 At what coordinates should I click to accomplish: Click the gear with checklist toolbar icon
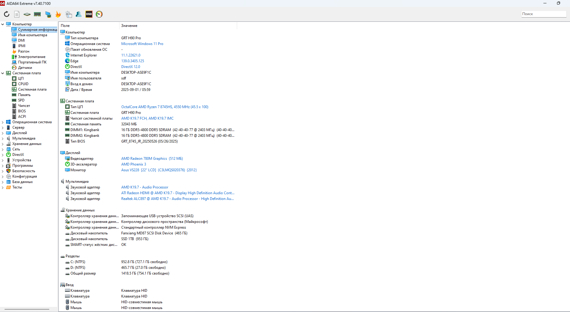pyautogui.click(x=69, y=14)
